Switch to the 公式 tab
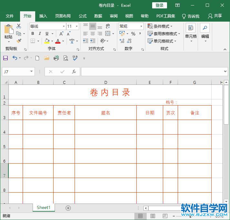230x220 pixels. click(83, 16)
